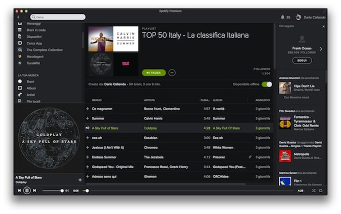Pause playback with round pause button
341x214 pixels.
click(27, 190)
